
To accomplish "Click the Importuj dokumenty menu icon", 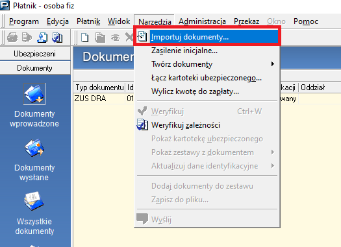I will 142,37.
